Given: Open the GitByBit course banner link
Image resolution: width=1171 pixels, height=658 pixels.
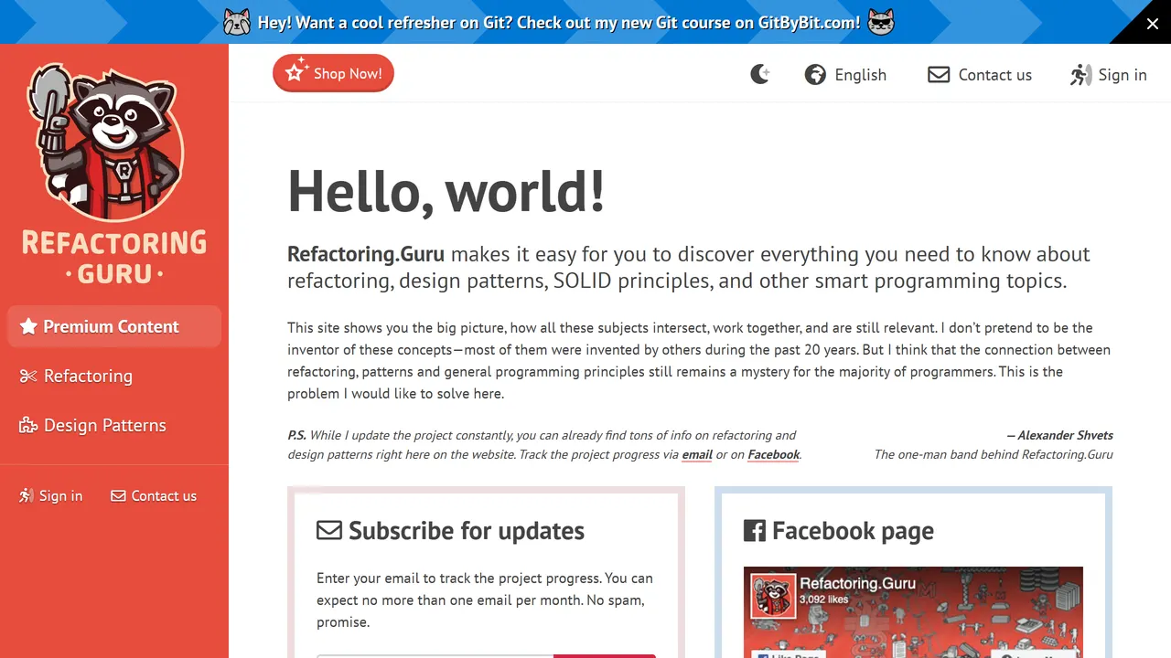Looking at the screenshot, I should pos(559,22).
